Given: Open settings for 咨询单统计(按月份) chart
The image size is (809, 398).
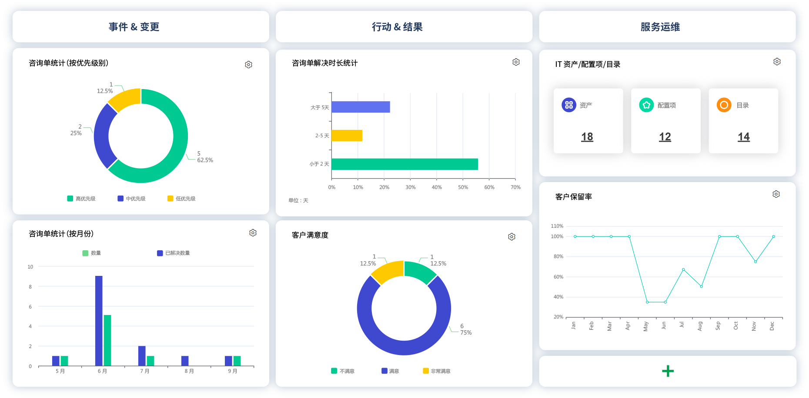Looking at the screenshot, I should 253,233.
